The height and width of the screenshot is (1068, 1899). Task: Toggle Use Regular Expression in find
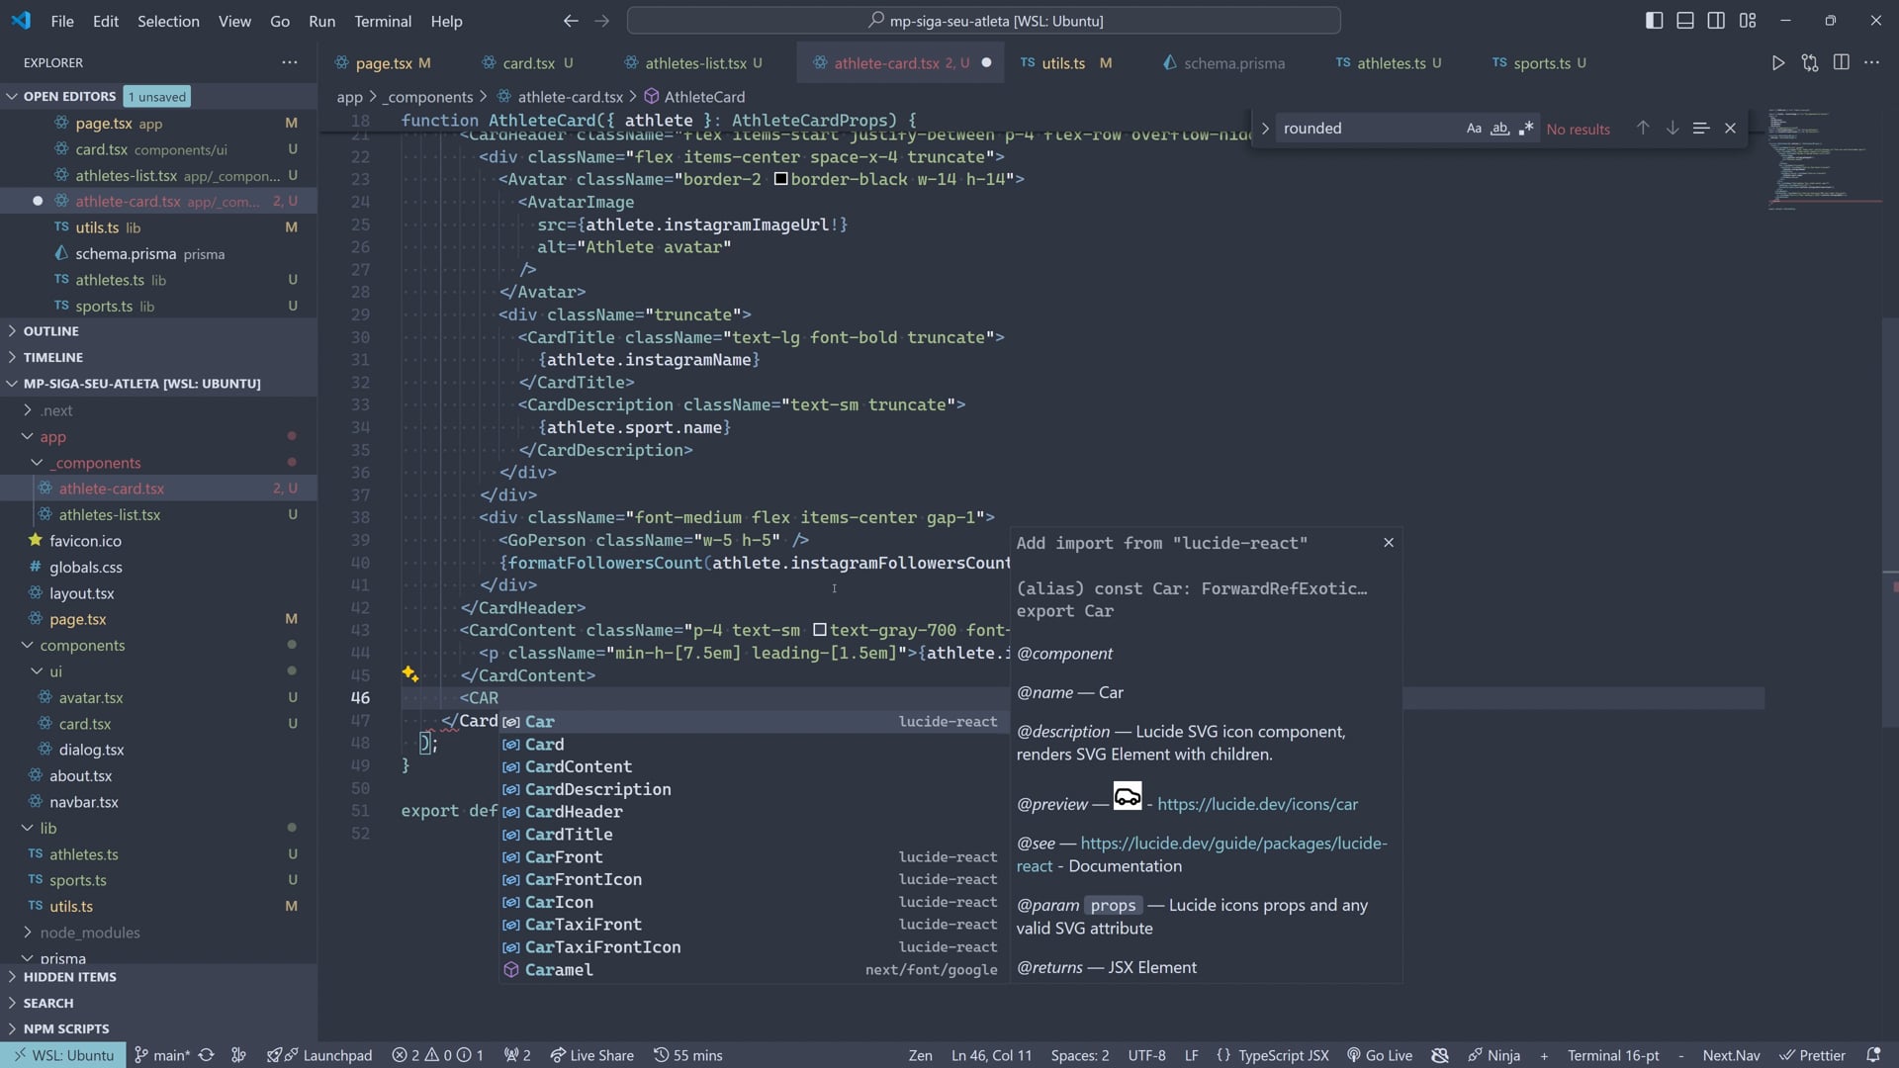1526,129
